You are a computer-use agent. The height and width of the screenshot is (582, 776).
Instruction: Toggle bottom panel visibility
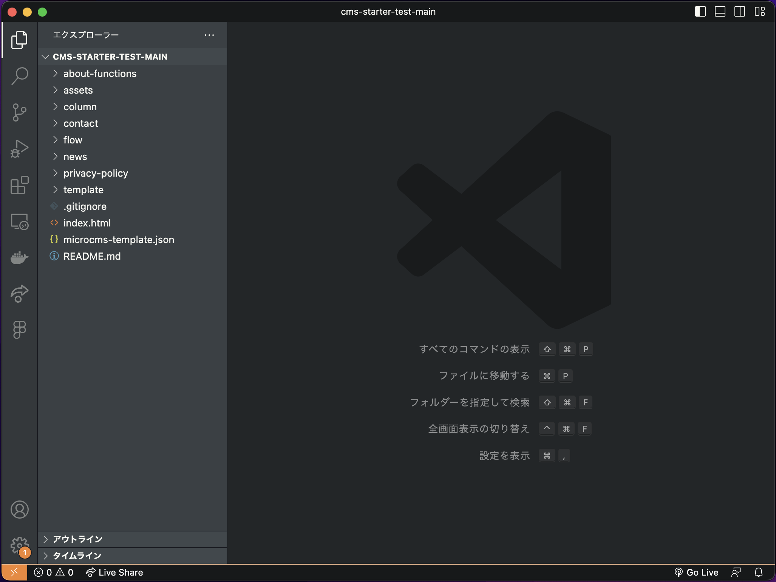[x=720, y=12]
